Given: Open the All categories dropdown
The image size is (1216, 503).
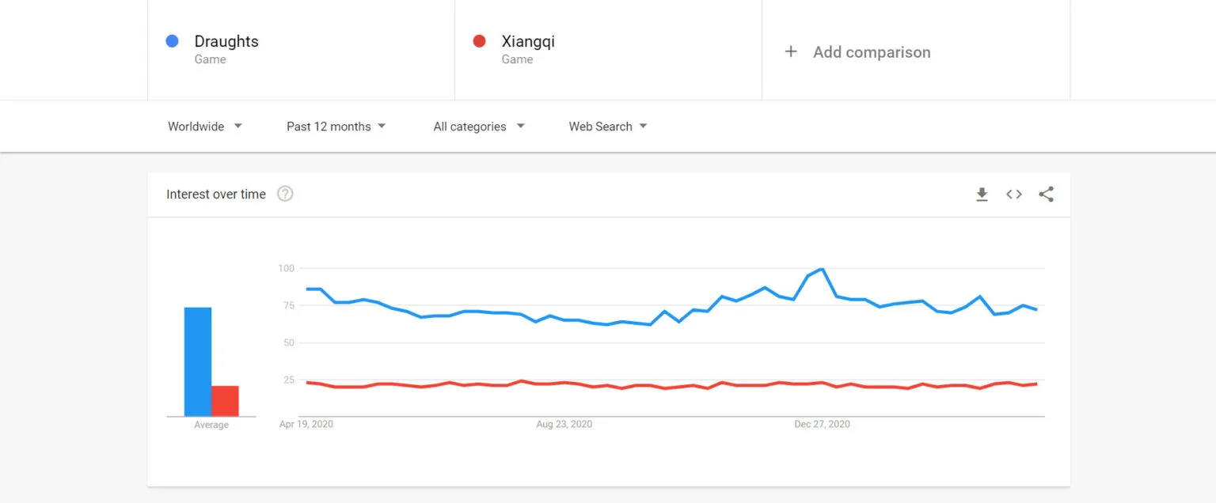Looking at the screenshot, I should coord(477,126).
